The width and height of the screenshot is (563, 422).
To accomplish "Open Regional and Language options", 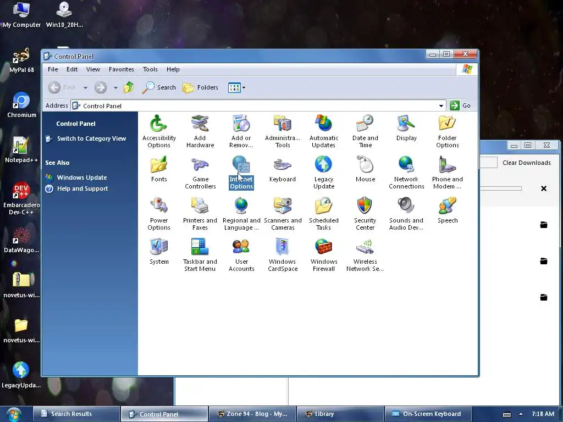I will (x=241, y=214).
